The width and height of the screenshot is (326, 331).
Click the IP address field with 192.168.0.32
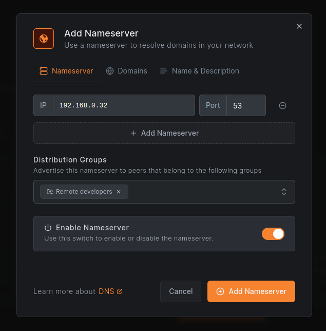click(123, 105)
